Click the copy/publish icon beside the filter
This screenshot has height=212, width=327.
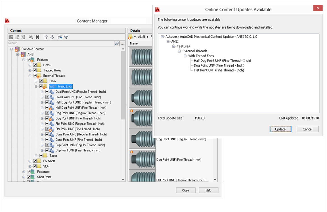[x=60, y=37]
